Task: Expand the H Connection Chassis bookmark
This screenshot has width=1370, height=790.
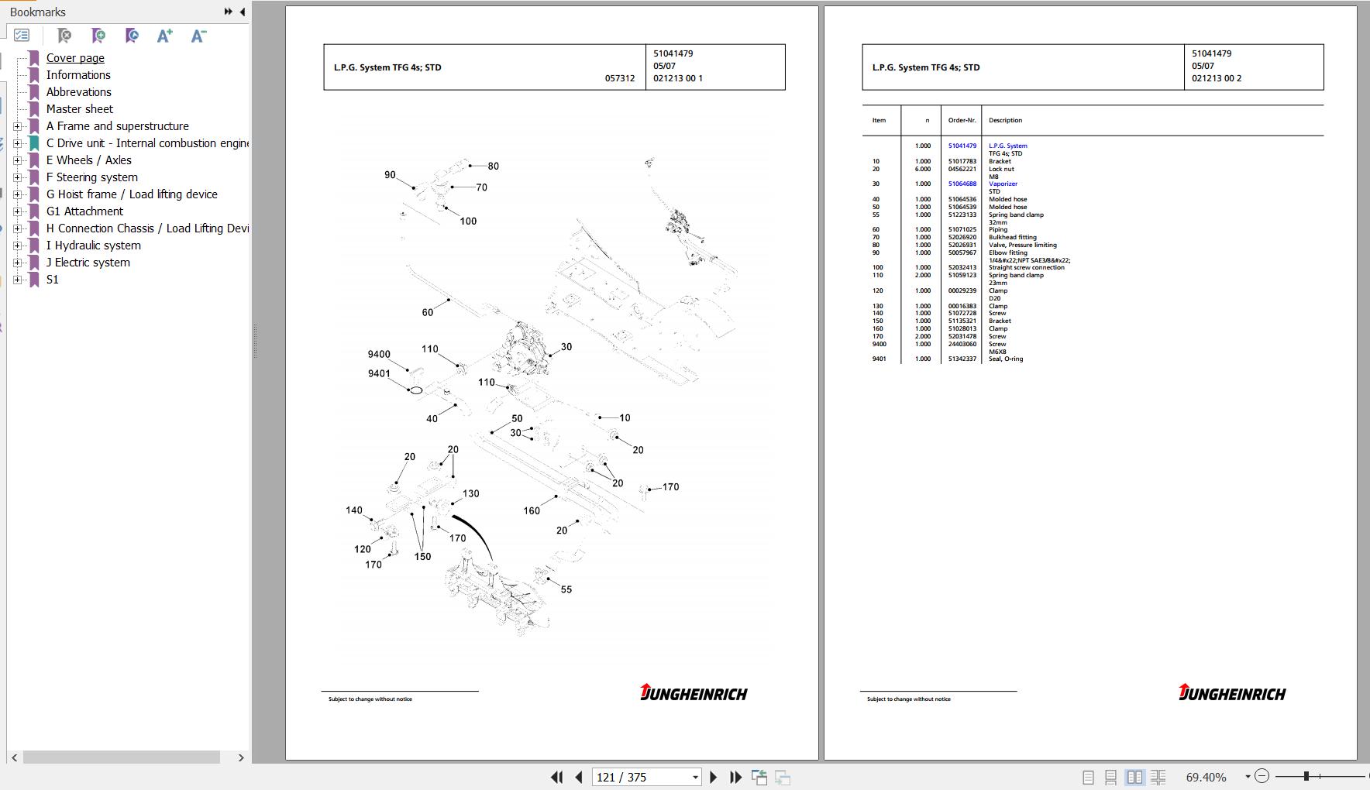Action: [x=18, y=228]
